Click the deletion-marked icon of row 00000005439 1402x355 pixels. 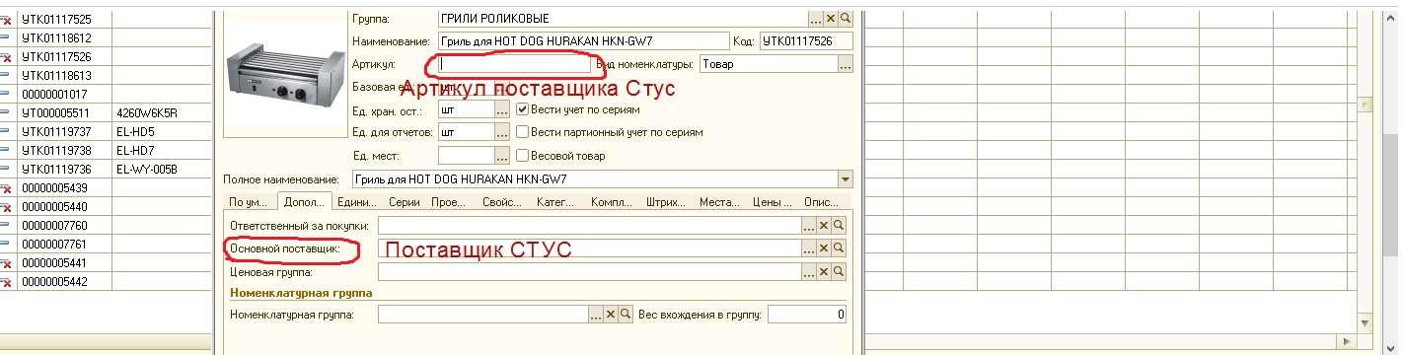[x=5, y=188]
